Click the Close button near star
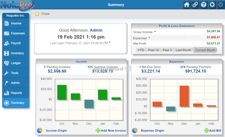Screen dimensions: 225x137 click(x=45, y=14)
